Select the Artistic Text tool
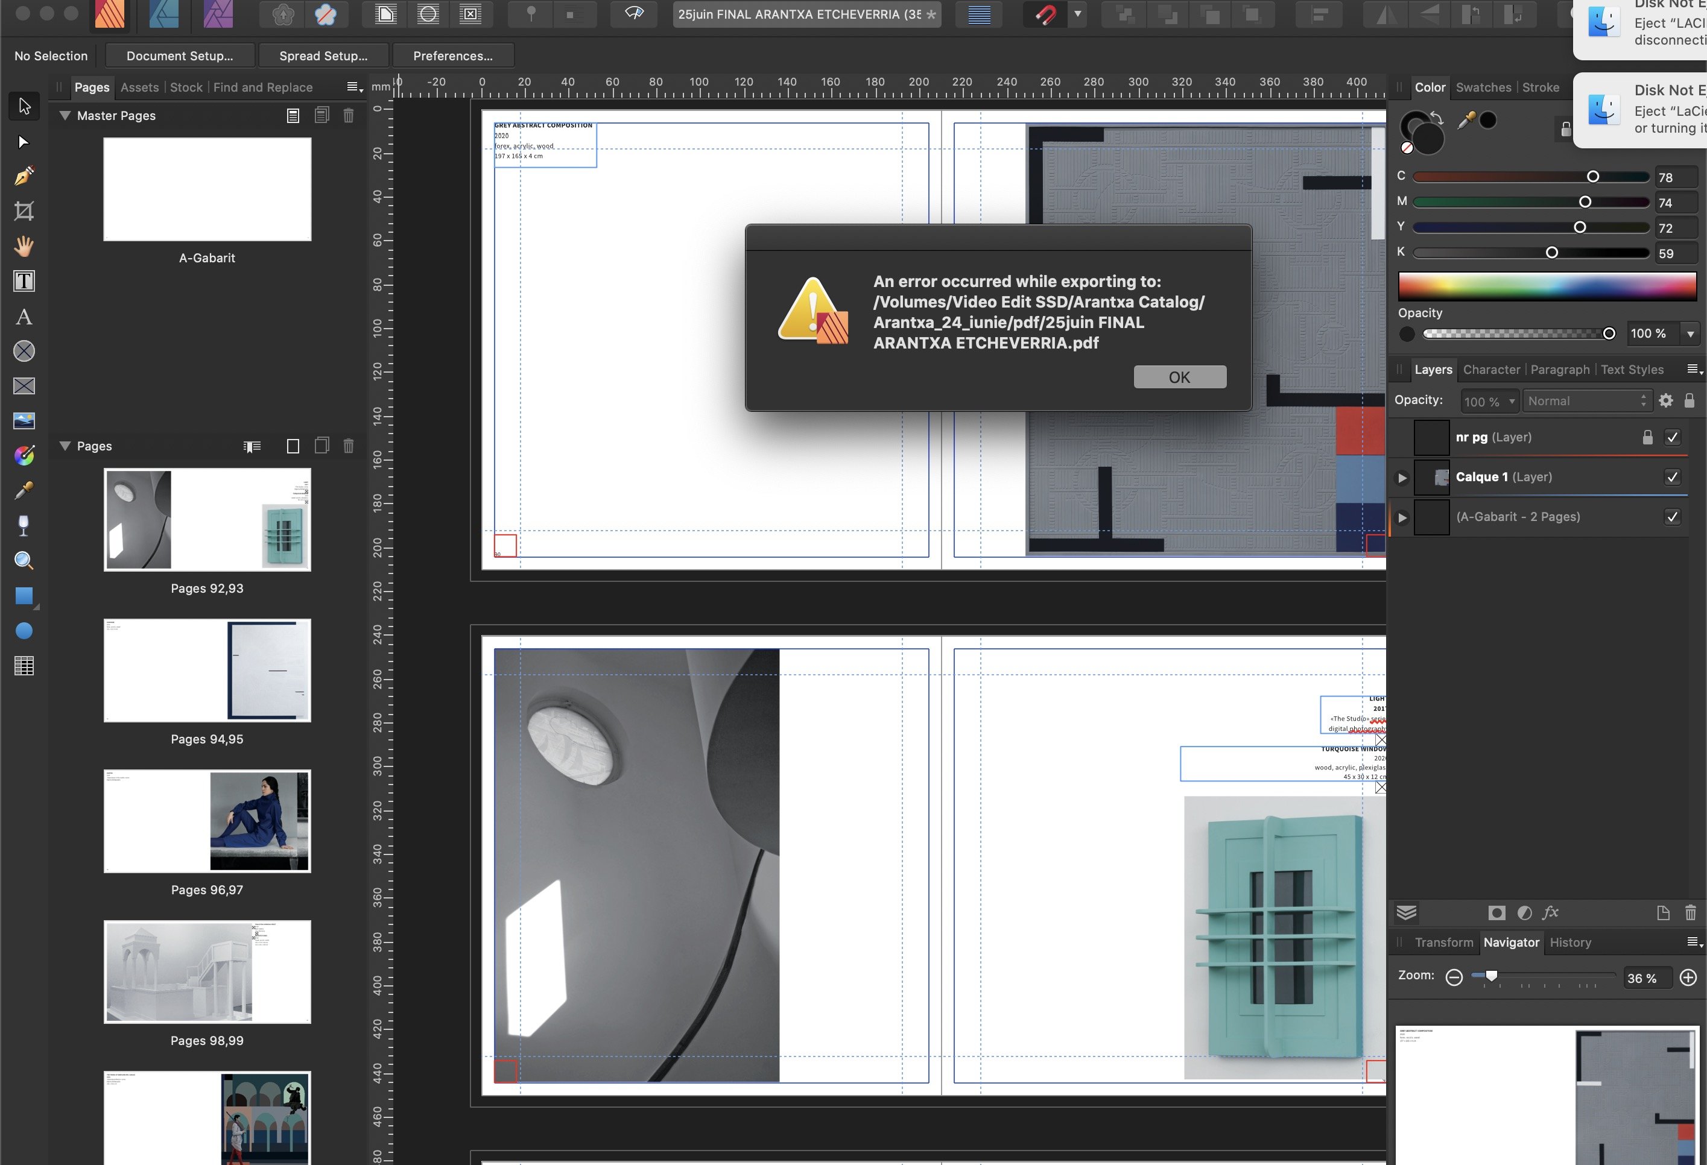1707x1165 pixels. click(24, 317)
